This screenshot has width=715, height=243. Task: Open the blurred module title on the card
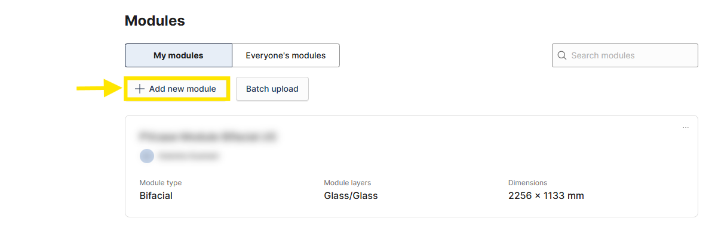208,136
